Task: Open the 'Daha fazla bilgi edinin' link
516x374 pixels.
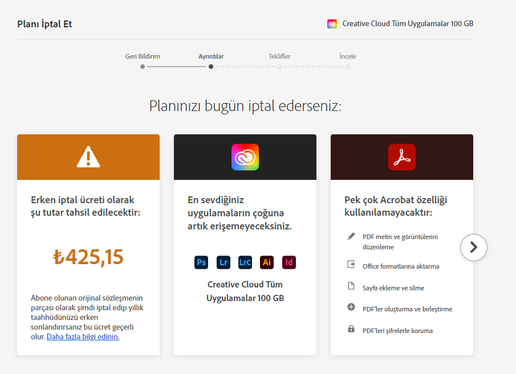Action: 83,336
